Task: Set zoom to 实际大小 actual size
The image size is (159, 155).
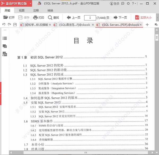Action: (143, 18)
